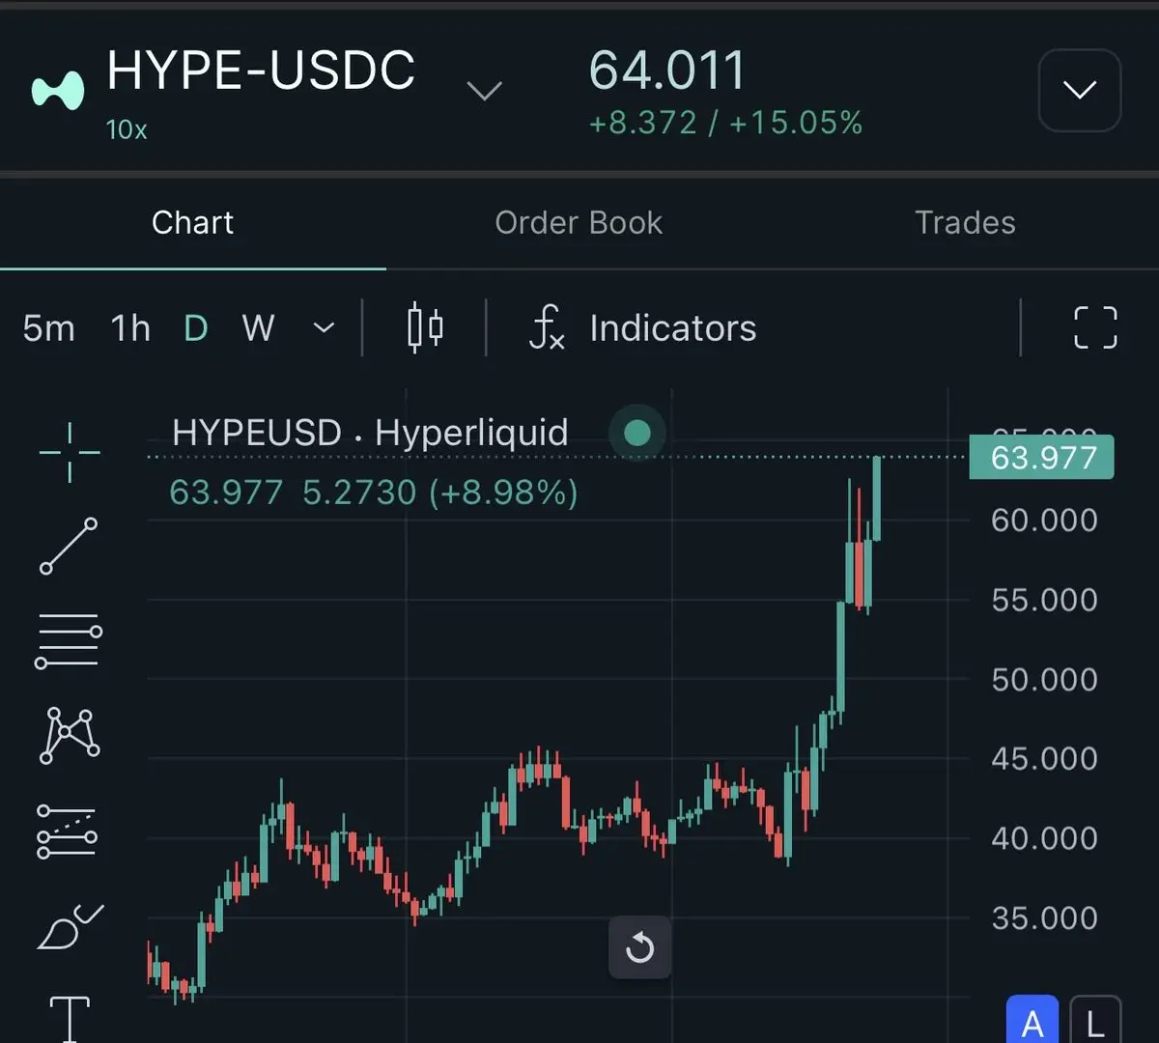Select the text annotation tool
1159x1043 pixels.
(70, 1019)
